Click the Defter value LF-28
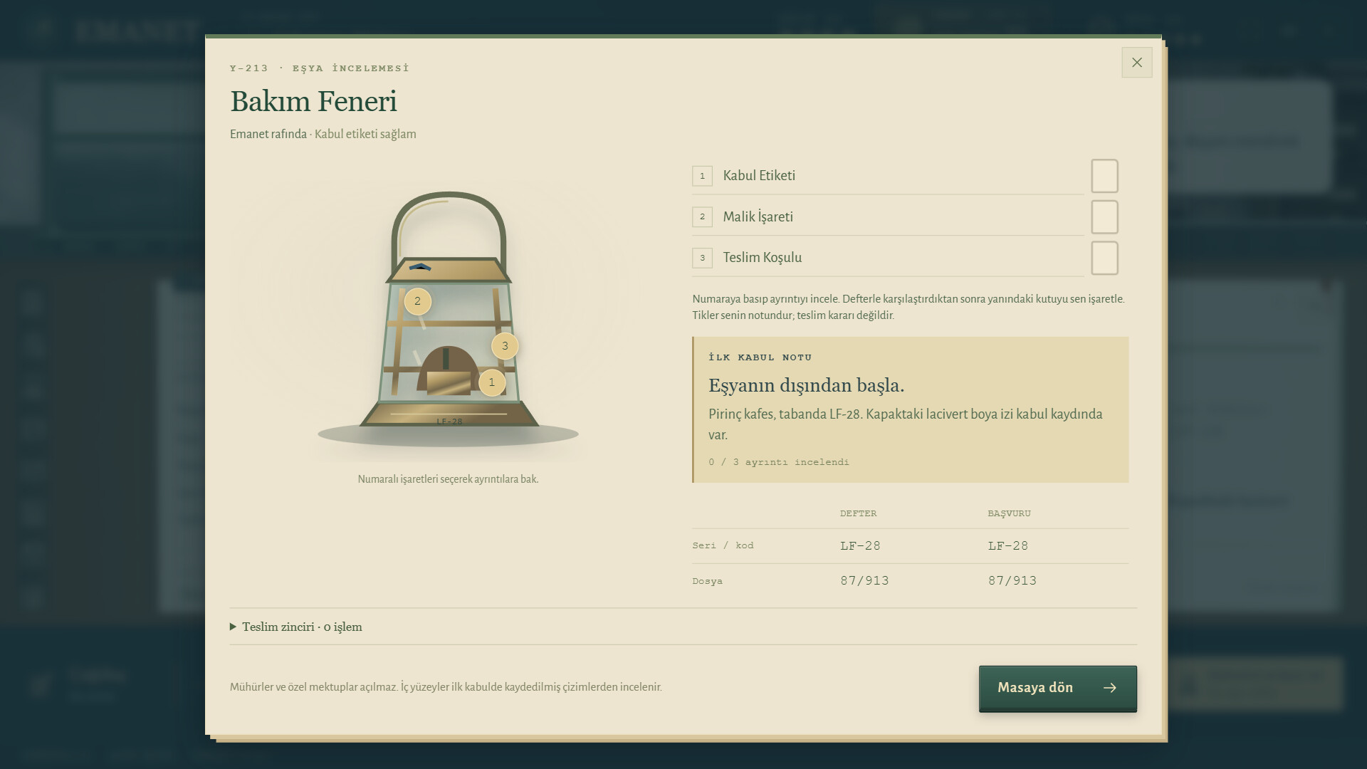The image size is (1367, 769). pos(860,546)
